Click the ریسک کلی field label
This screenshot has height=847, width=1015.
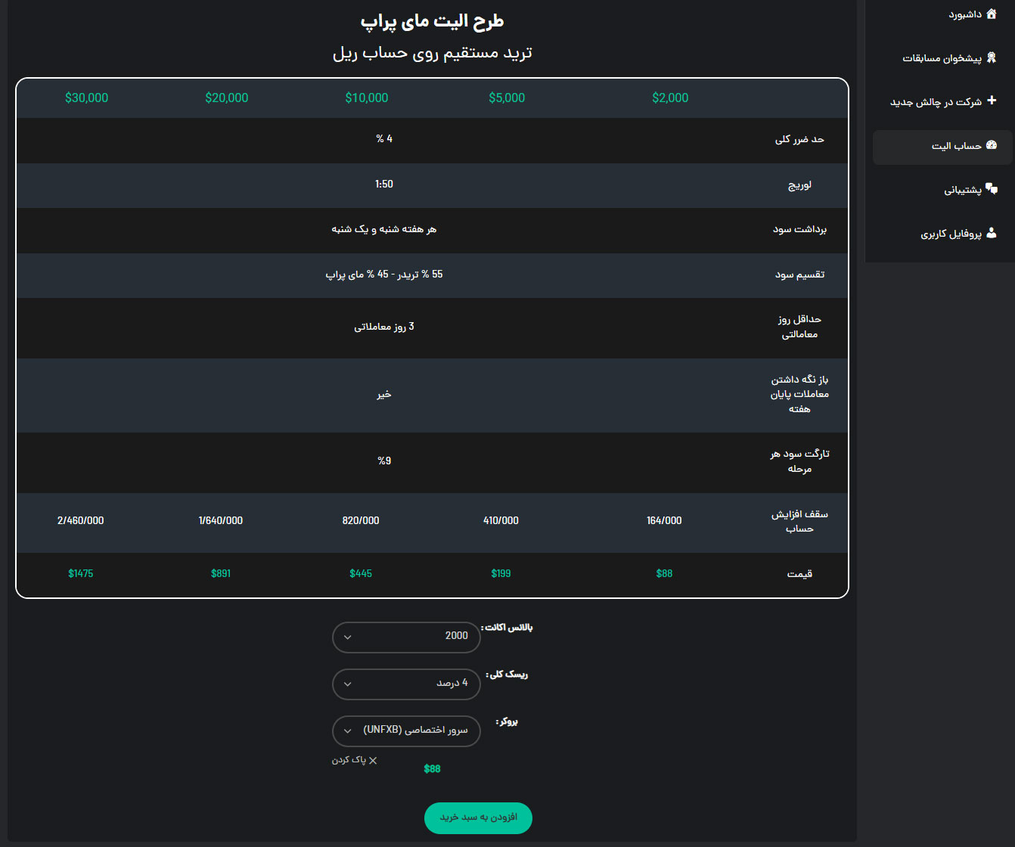pyautogui.click(x=507, y=675)
